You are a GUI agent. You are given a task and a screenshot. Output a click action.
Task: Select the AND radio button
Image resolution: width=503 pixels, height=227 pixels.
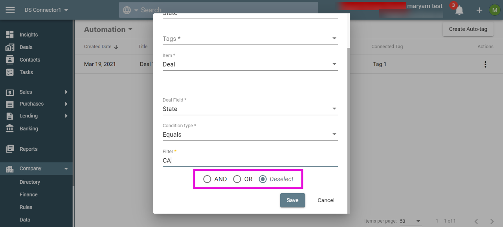tap(207, 179)
